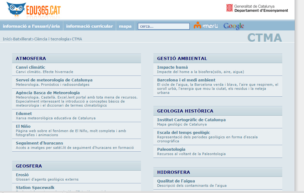Open the Agència Basca de Meteorologia link
The width and height of the screenshot is (304, 193).
coord(48,93)
